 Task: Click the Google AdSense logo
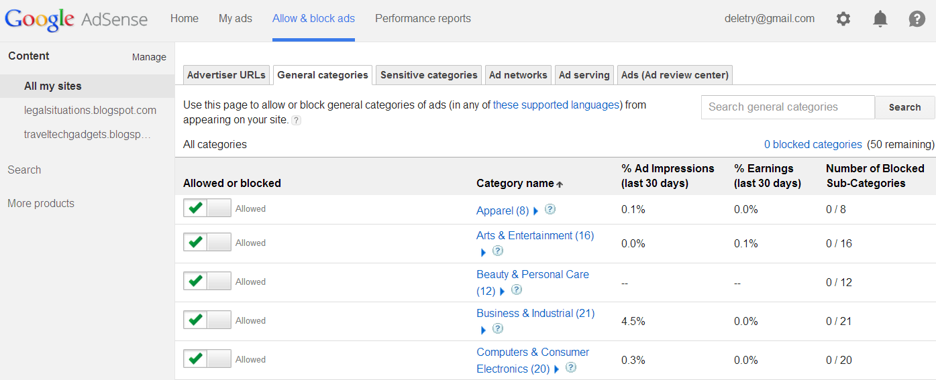click(x=76, y=19)
